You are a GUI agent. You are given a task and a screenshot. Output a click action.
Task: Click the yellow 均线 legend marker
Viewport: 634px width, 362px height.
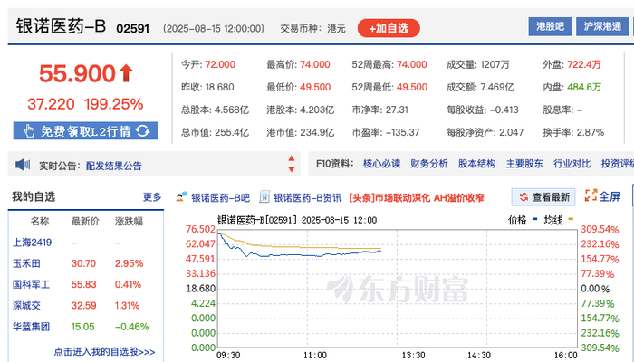coord(571,219)
